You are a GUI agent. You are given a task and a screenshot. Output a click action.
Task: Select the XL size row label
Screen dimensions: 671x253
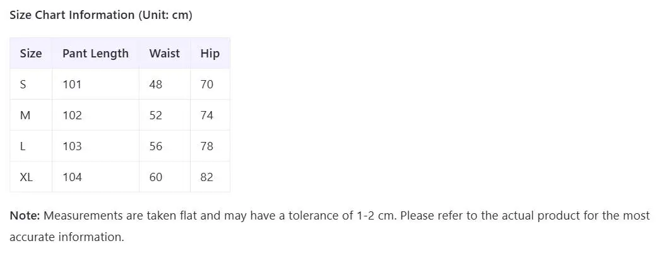pos(27,177)
